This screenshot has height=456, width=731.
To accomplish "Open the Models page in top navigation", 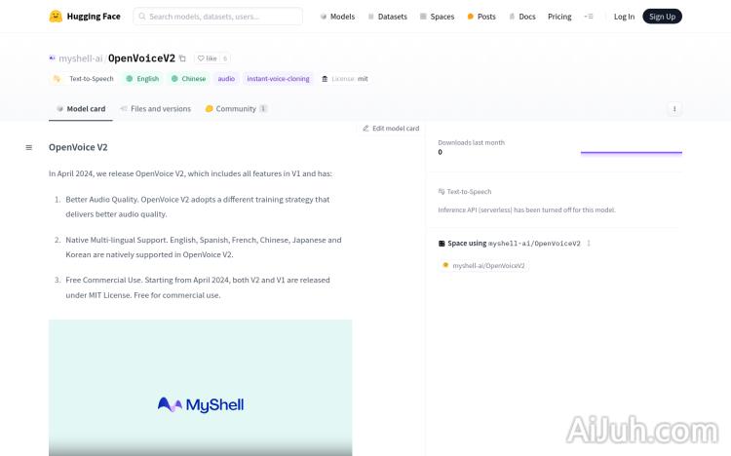I will pyautogui.click(x=337, y=17).
